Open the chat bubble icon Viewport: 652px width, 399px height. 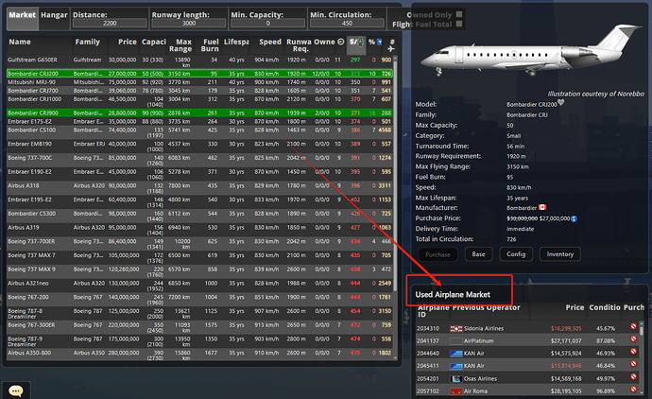(16, 390)
